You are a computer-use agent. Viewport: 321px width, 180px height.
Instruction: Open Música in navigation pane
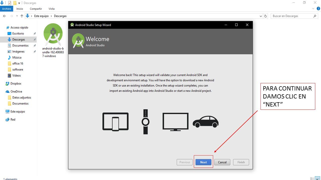click(17, 57)
